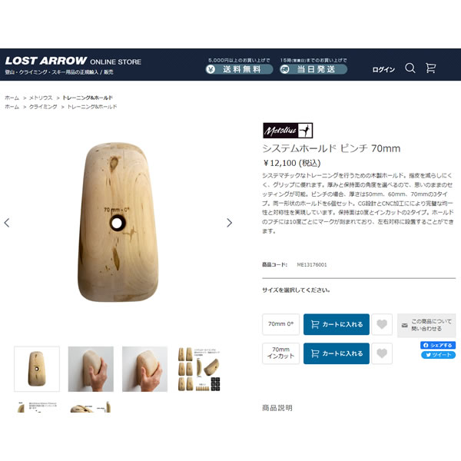This screenshot has height=461, width=461.
Task: Show previous product image with left chevron
Action: [7, 223]
